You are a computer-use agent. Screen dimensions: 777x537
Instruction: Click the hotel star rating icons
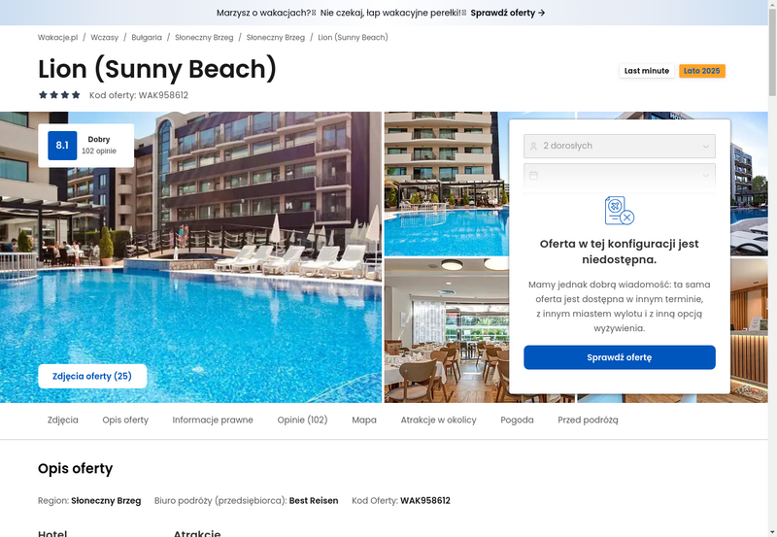pyautogui.click(x=59, y=95)
